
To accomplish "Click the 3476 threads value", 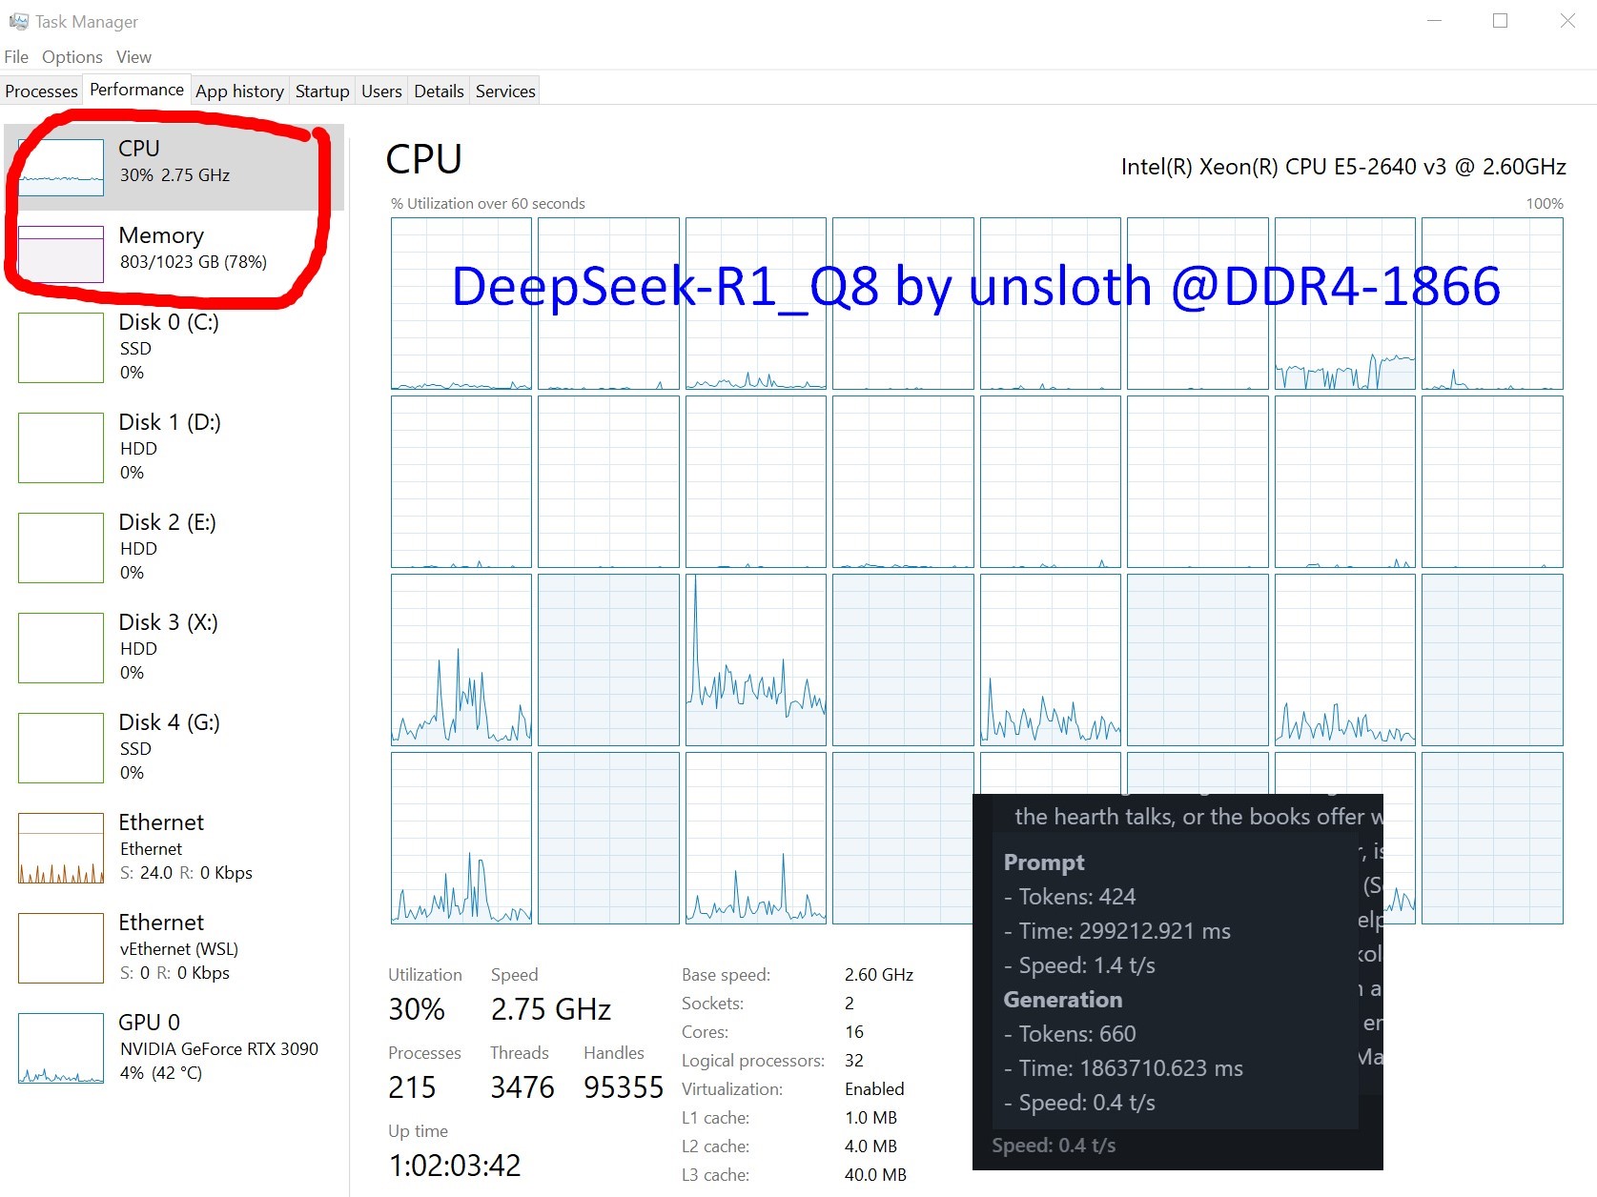I will (522, 1087).
